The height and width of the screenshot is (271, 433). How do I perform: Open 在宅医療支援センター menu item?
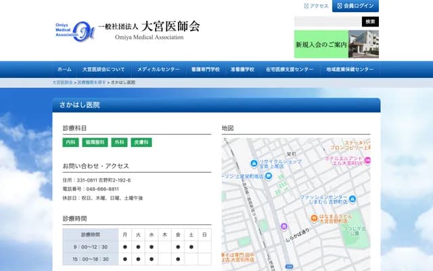pos(290,70)
